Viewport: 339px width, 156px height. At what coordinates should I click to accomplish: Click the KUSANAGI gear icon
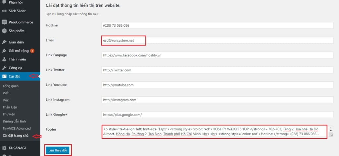pyautogui.click(x=4, y=148)
